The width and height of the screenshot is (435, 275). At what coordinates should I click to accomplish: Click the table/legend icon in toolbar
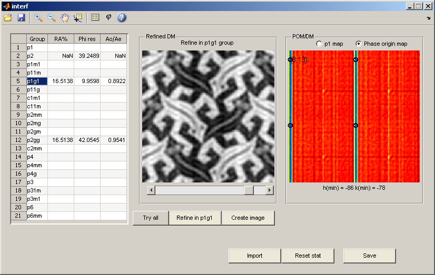tap(95, 17)
